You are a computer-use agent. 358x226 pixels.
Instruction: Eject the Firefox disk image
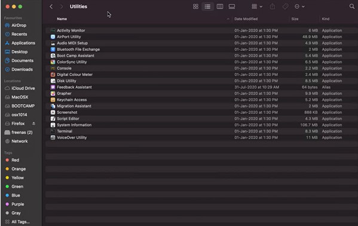click(33, 123)
